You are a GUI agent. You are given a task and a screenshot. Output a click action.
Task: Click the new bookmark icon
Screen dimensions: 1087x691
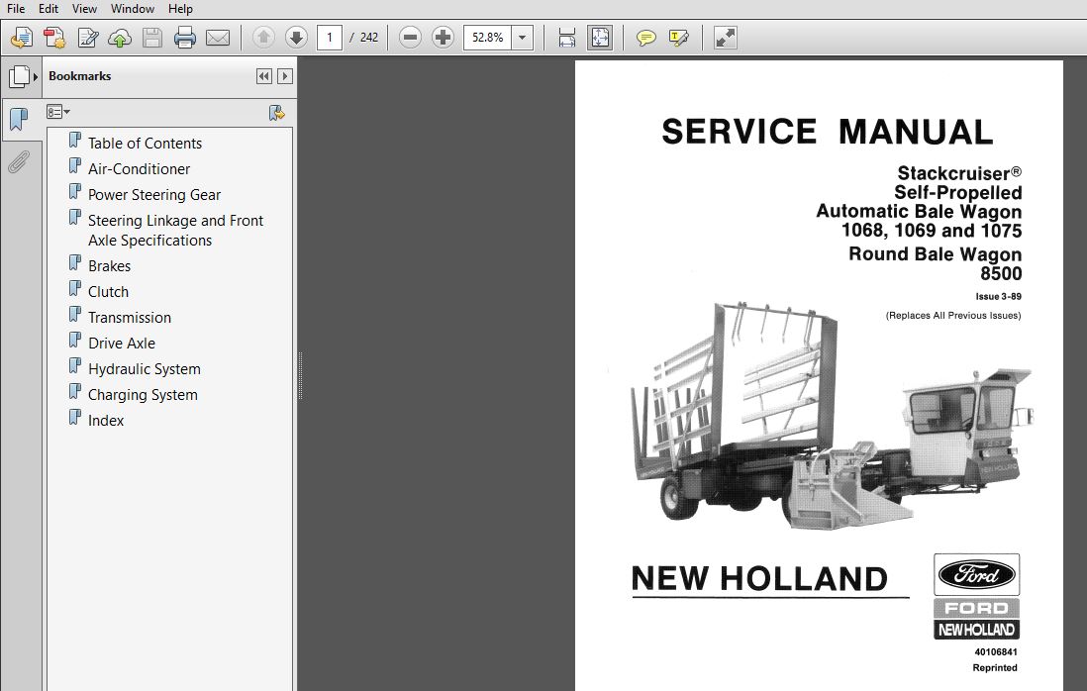pyautogui.click(x=276, y=113)
